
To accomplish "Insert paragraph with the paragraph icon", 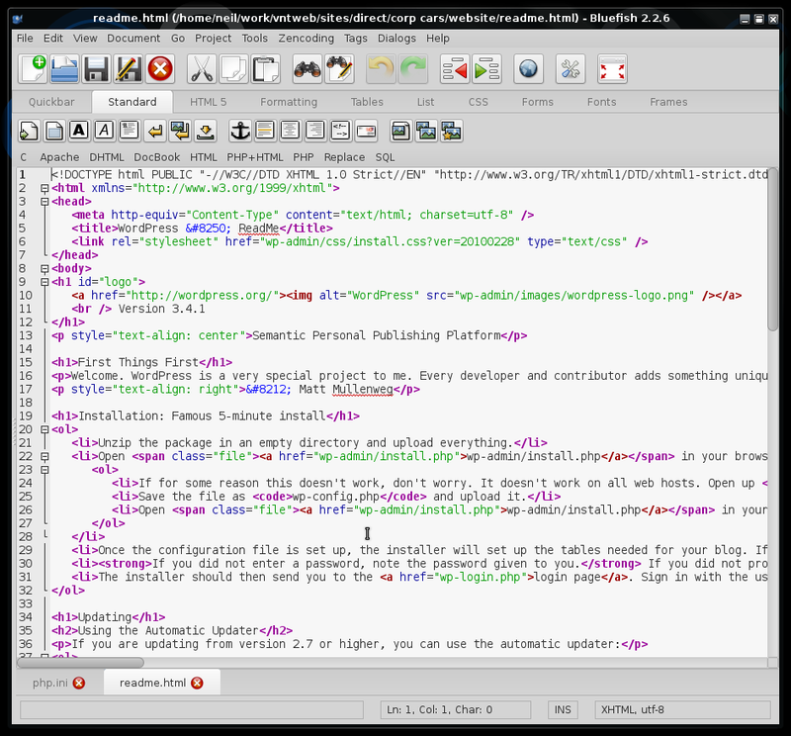I will click(x=130, y=131).
